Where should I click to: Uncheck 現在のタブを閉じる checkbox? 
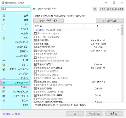click(x=35, y=64)
